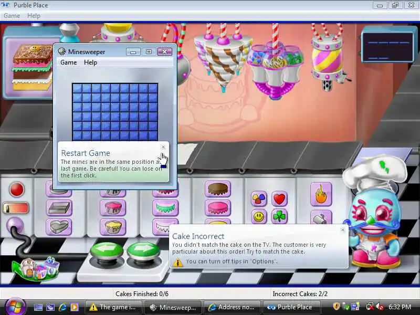Open the Minesweeper Game menu

click(x=69, y=62)
